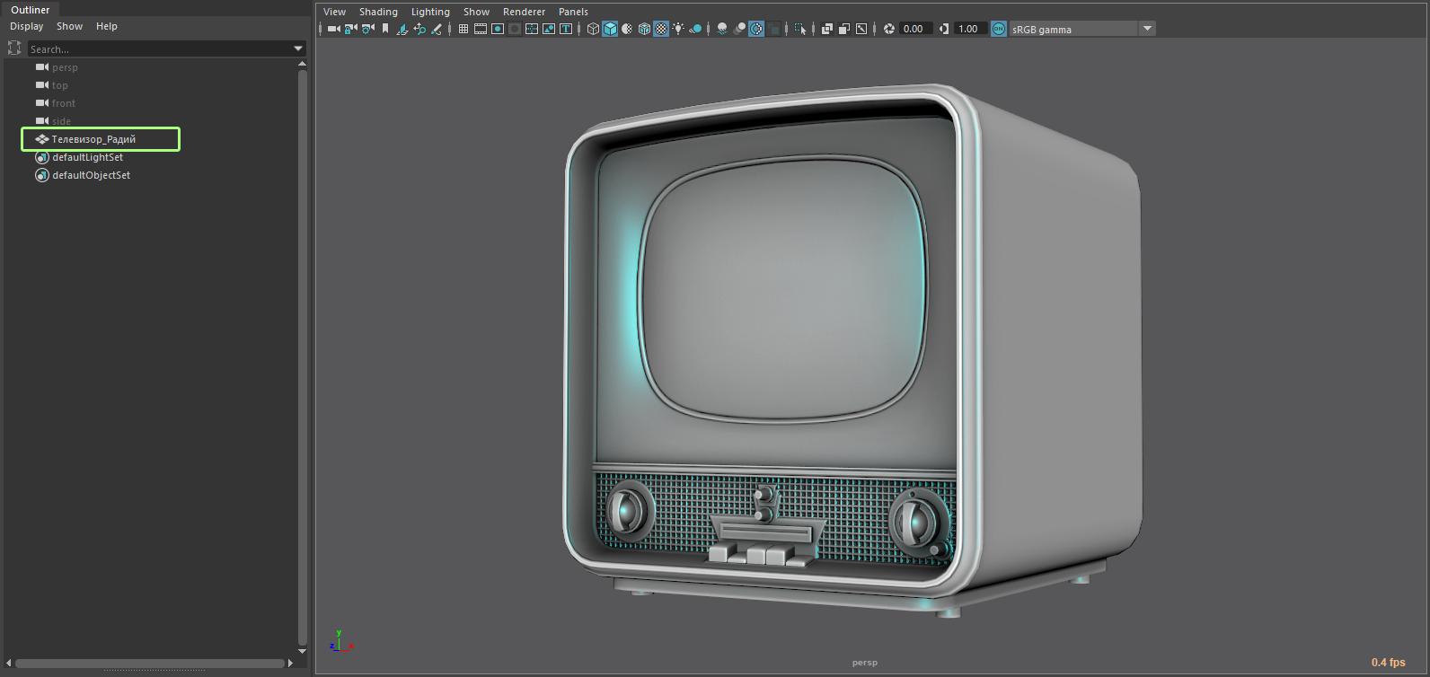Toggle Textured display checker icon
The image size is (1430, 677).
[x=661, y=29]
